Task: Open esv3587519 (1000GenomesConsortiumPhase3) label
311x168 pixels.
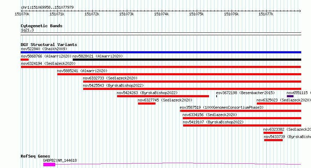Action: coord(222,107)
